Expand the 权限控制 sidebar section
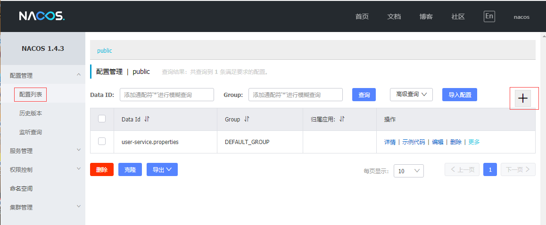 [79, 169]
